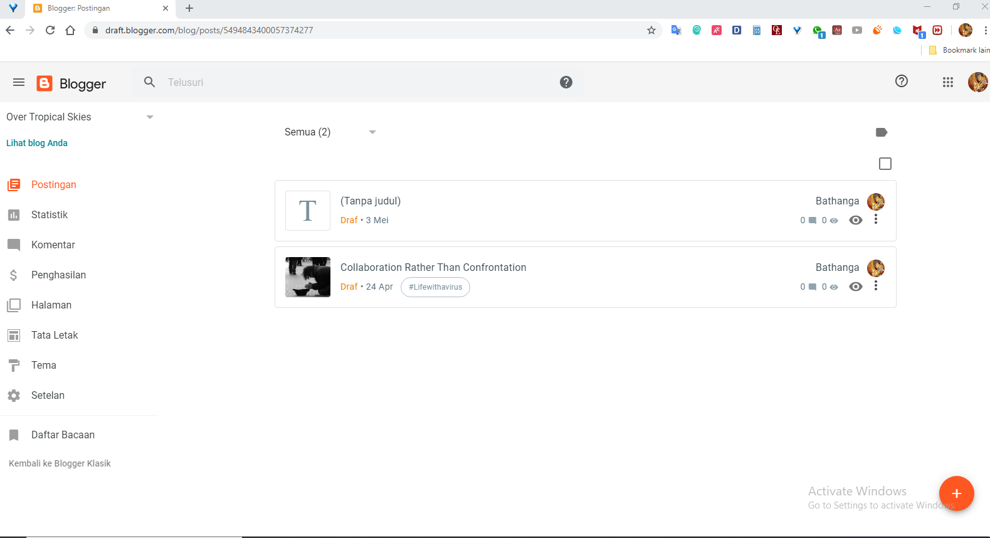
Task: Open the Bookmark lain folder
Action: [959, 50]
